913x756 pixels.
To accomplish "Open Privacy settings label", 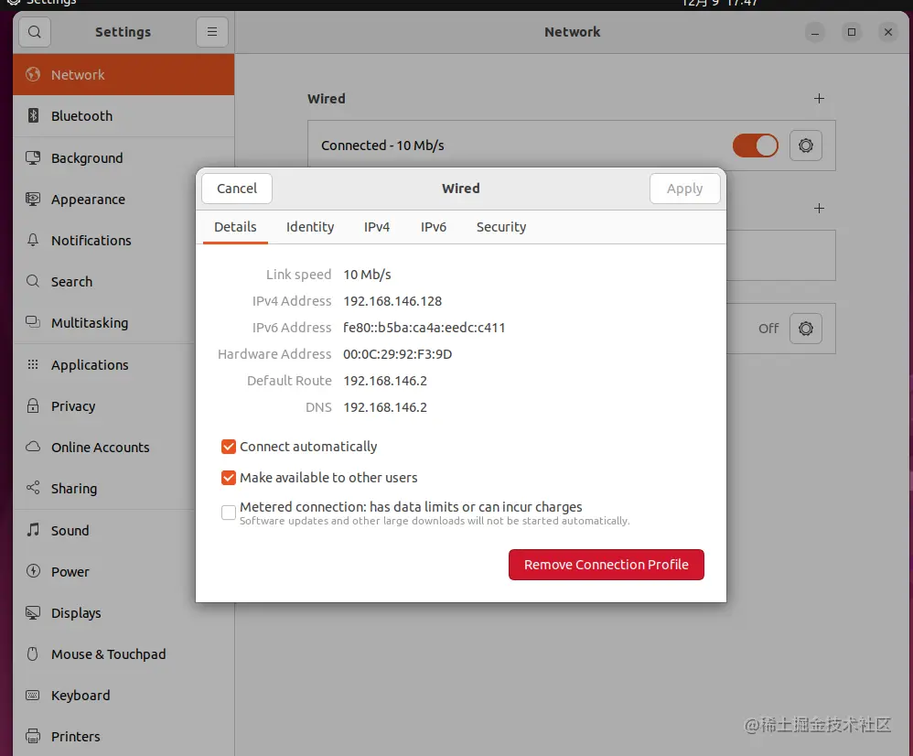I will [x=73, y=406].
